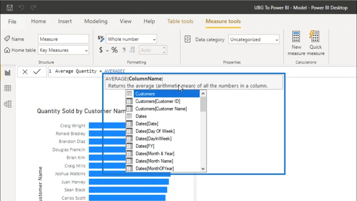Click the Customers table icon in list
357x201 pixels.
(129, 94)
